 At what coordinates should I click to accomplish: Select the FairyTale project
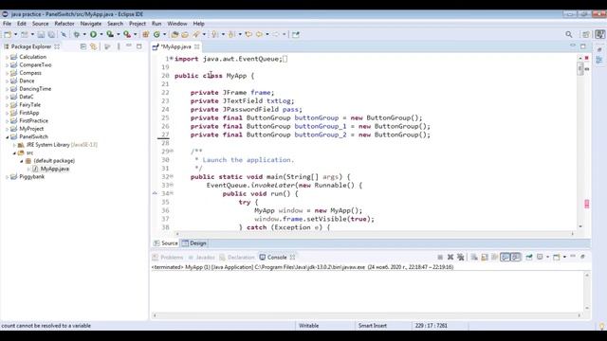pos(29,105)
